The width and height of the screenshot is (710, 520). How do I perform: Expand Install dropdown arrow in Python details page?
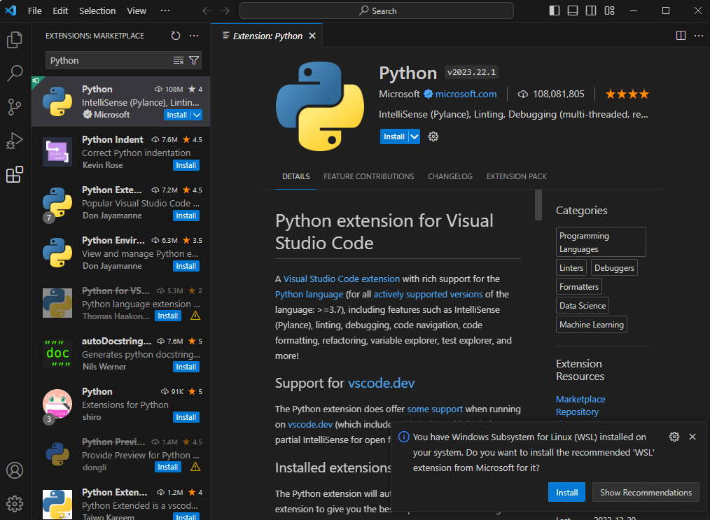point(415,136)
